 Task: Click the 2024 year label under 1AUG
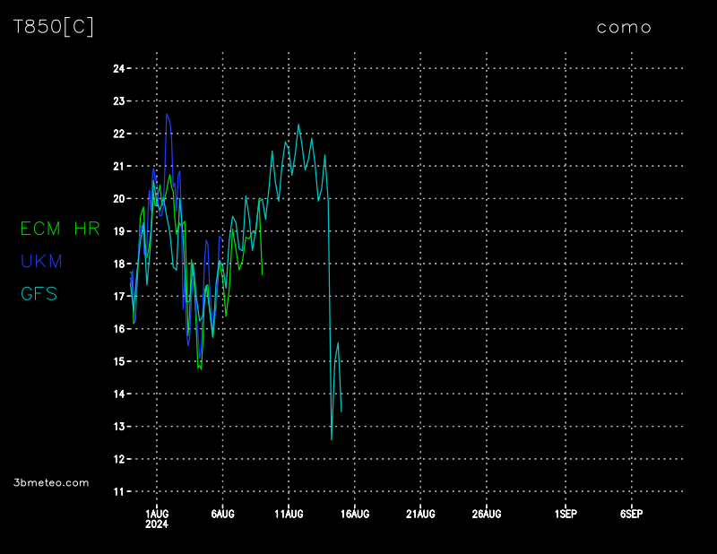pos(157,524)
